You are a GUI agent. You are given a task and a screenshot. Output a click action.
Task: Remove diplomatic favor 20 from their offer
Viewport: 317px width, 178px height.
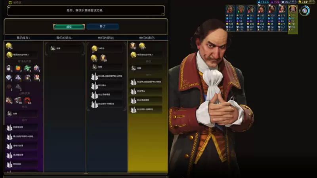point(103,58)
